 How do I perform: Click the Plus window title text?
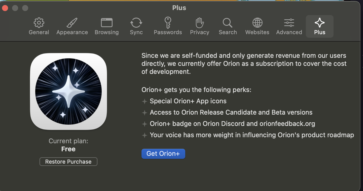coord(179,8)
